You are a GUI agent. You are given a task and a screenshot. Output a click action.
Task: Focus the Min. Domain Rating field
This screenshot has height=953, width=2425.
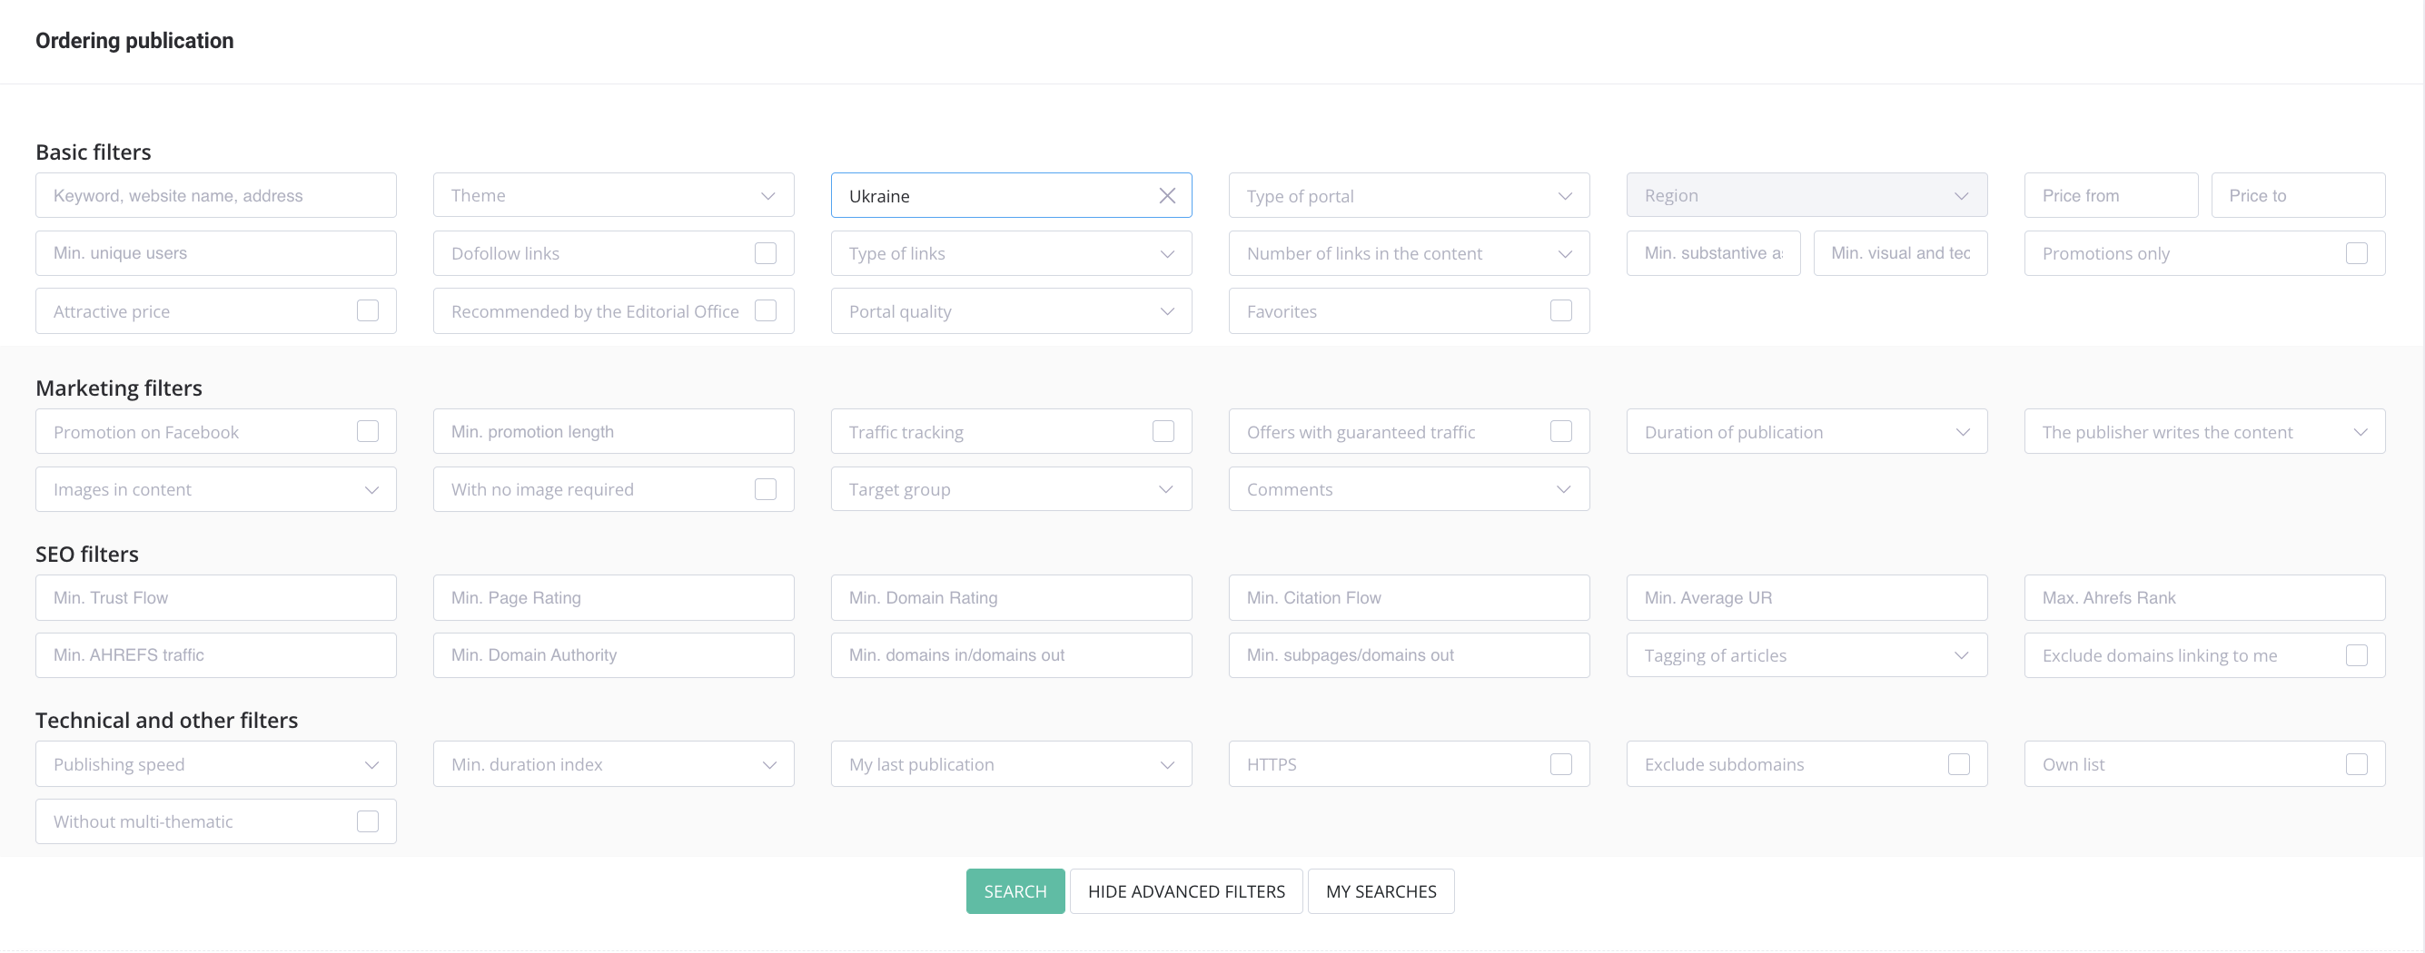(x=1011, y=597)
